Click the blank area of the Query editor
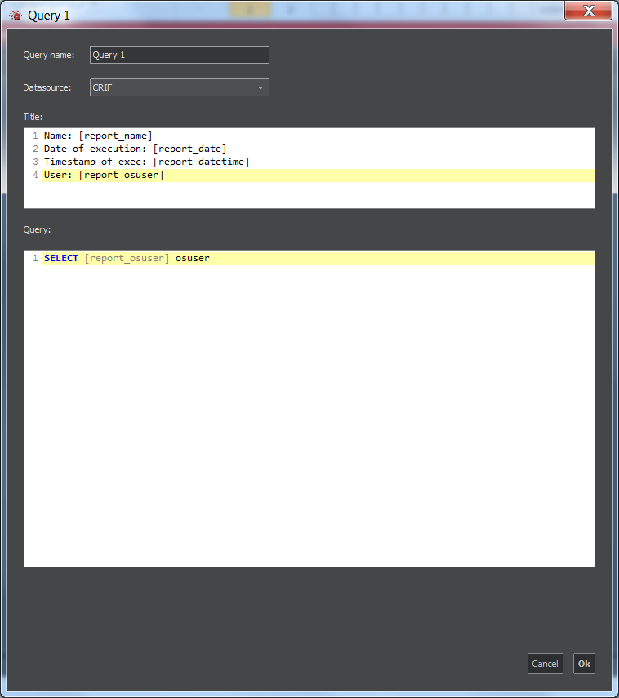This screenshot has height=698, width=619. [x=318, y=414]
